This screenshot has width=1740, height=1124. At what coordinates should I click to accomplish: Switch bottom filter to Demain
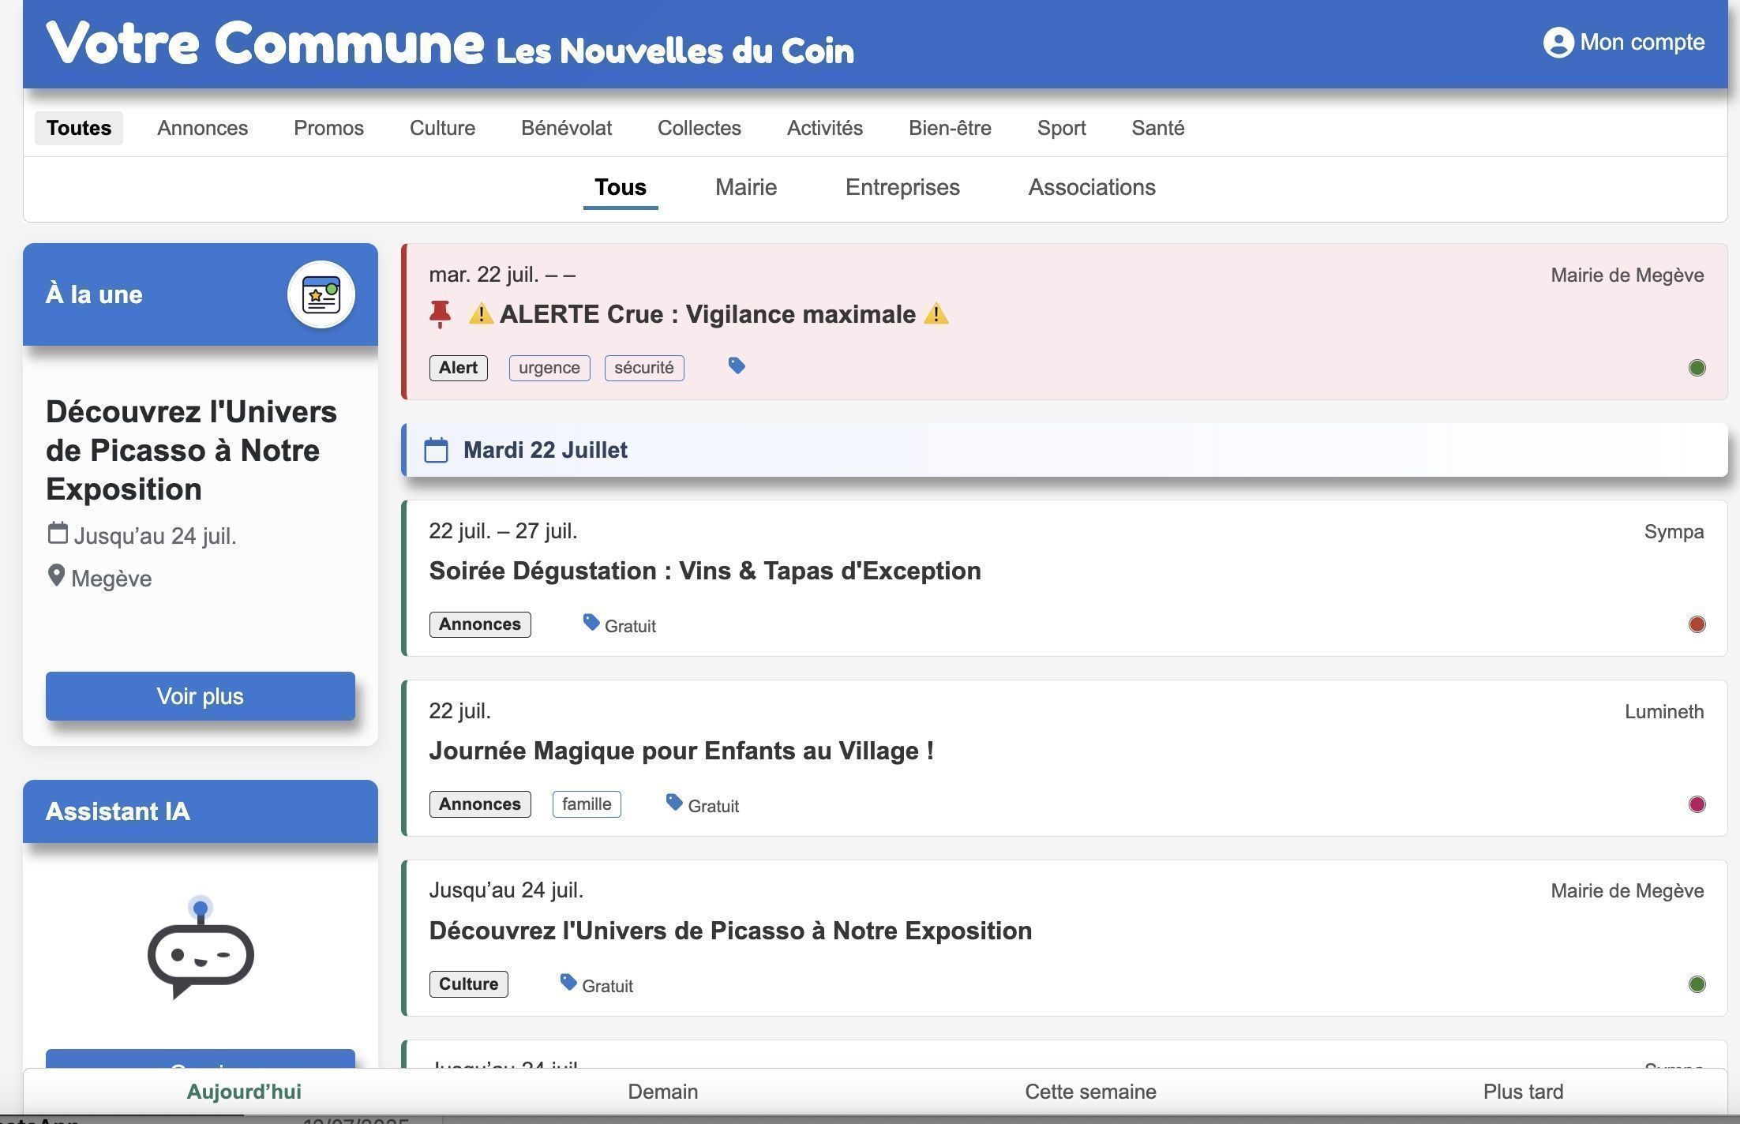(662, 1092)
